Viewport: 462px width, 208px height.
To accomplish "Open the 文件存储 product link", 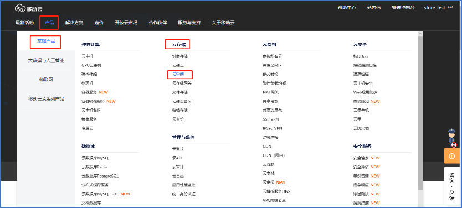I will [x=180, y=92].
